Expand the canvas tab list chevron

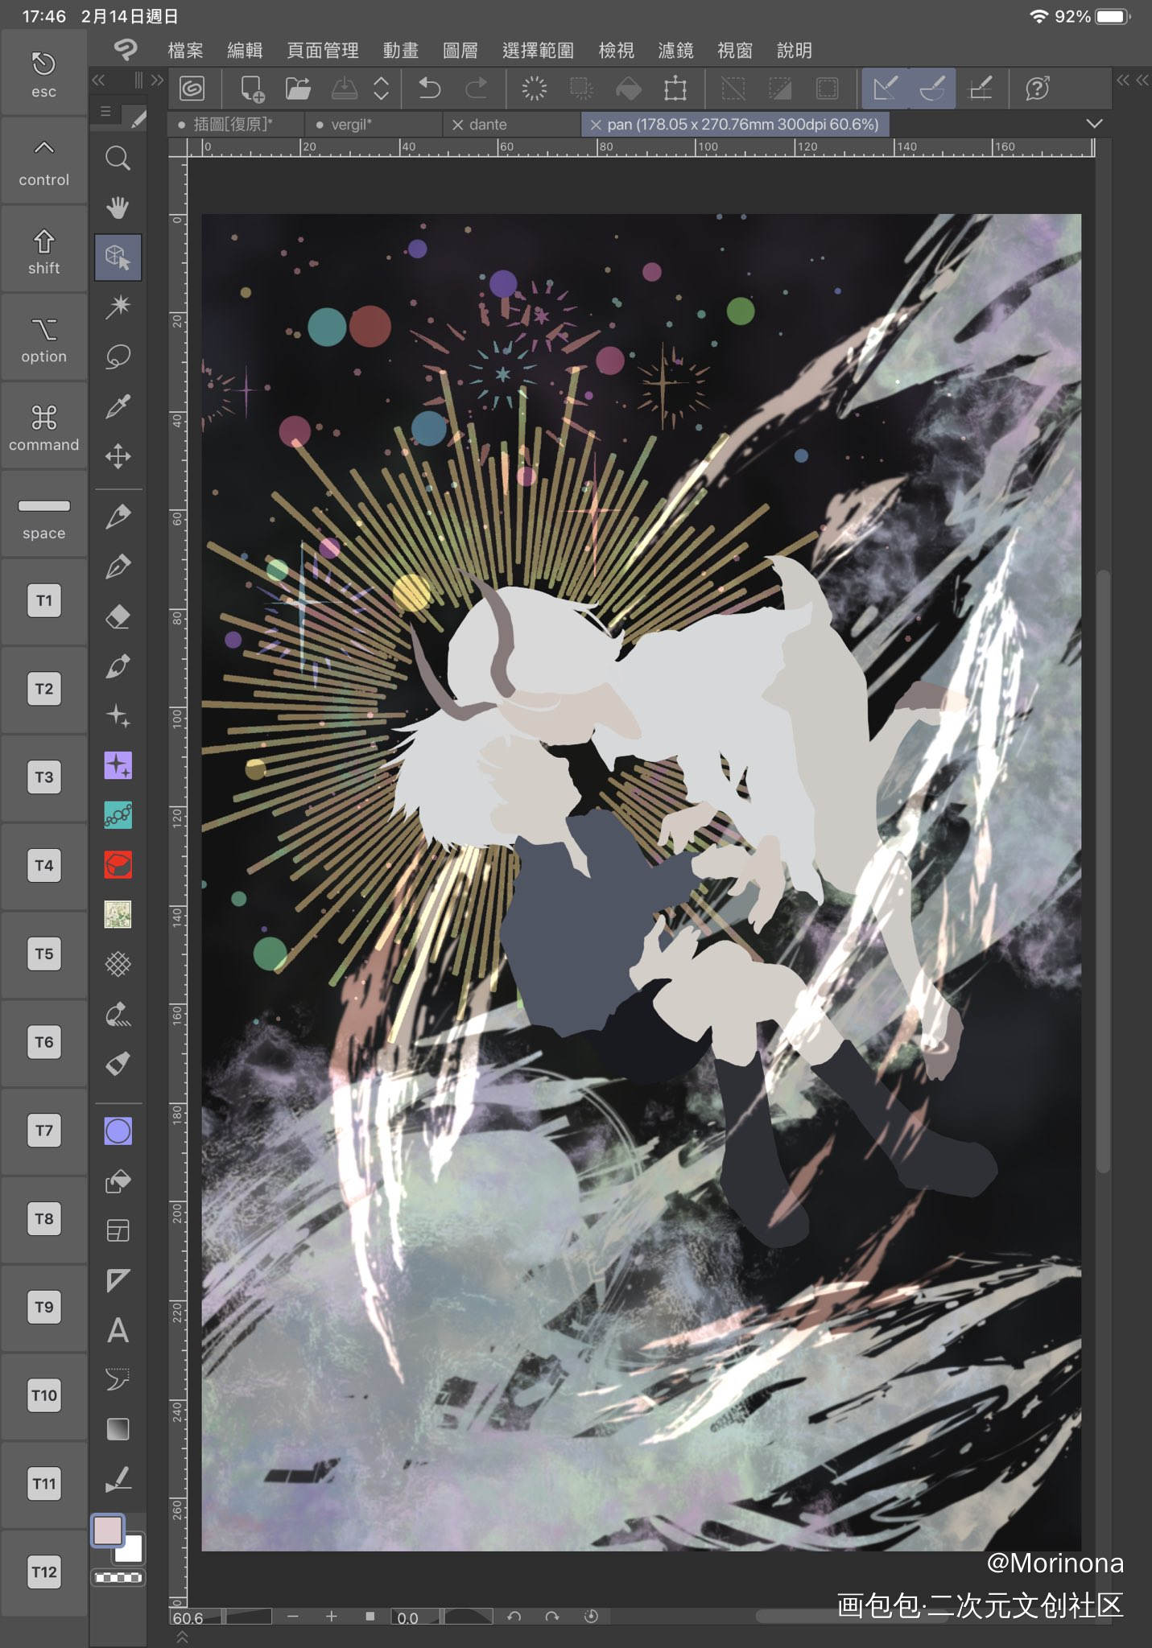(x=1093, y=124)
